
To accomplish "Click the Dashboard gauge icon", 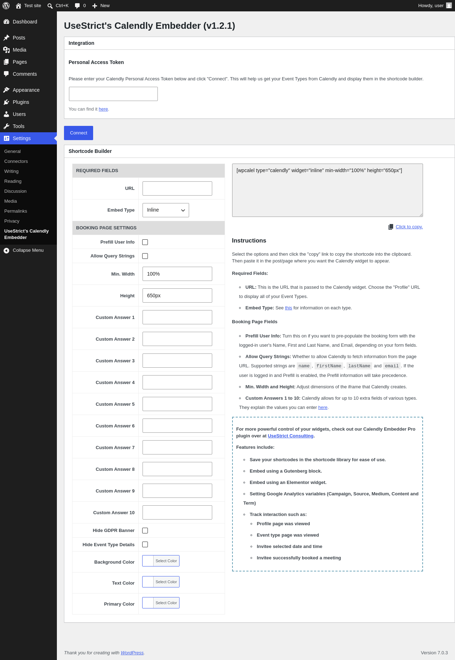I will point(6,22).
